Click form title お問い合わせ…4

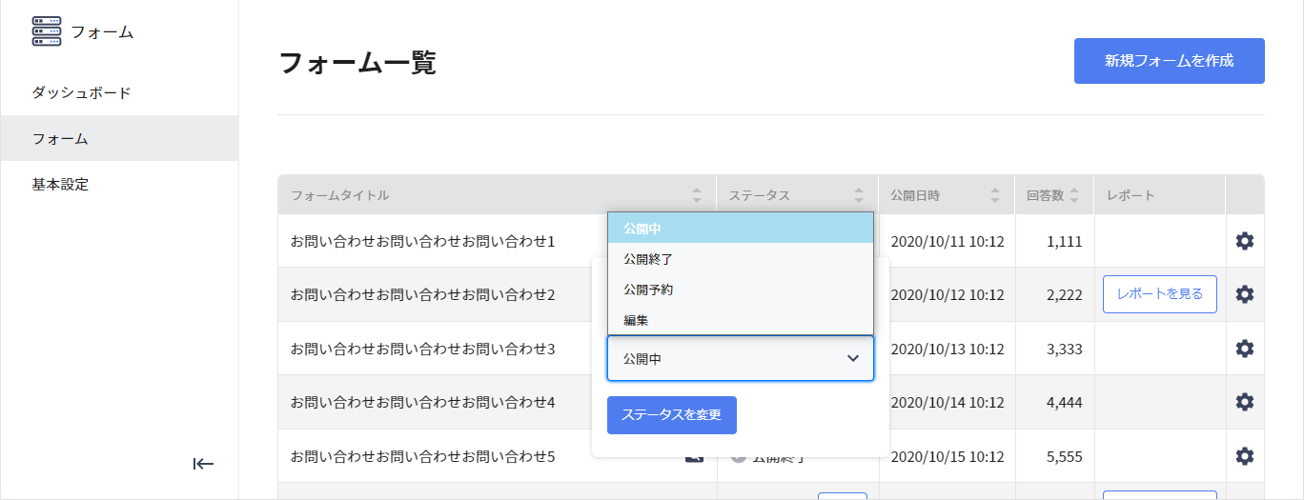point(422,402)
